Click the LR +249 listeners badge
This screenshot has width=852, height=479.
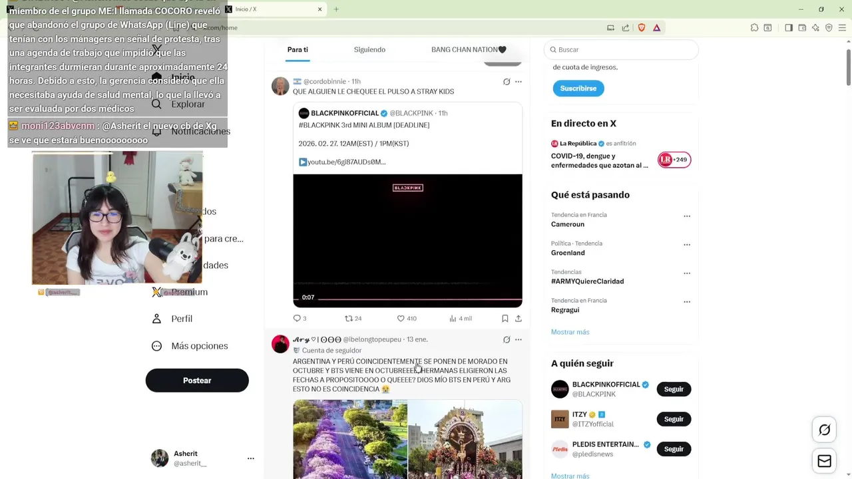click(x=674, y=160)
